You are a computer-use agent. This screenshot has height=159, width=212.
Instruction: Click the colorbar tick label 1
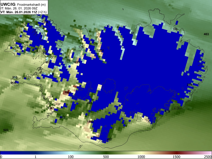click(x=35, y=157)
